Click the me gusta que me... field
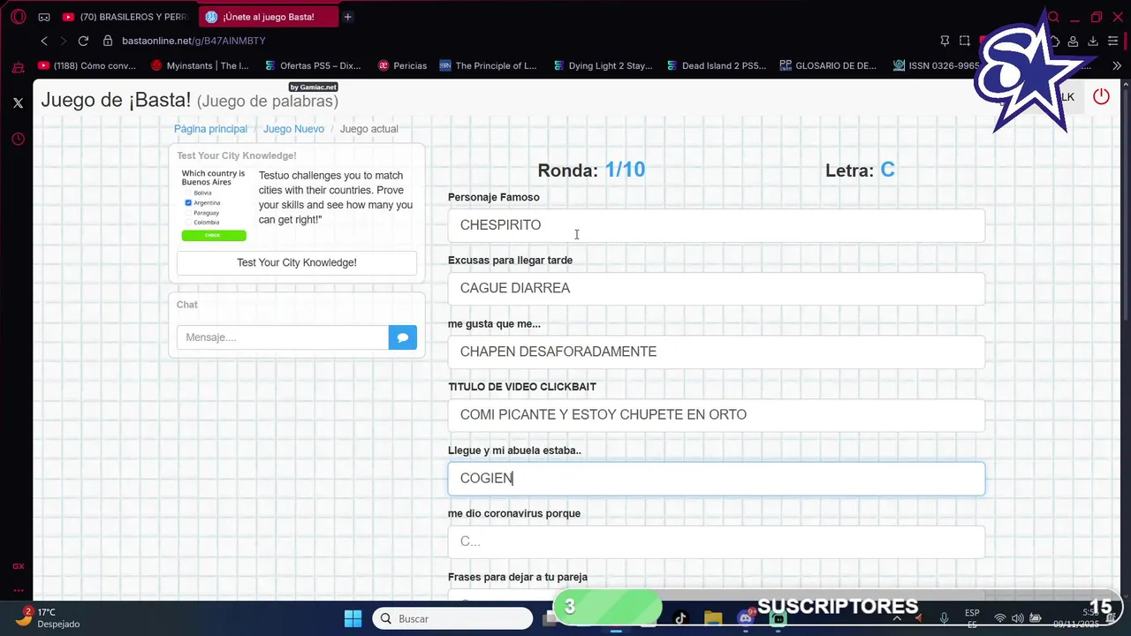 [716, 352]
